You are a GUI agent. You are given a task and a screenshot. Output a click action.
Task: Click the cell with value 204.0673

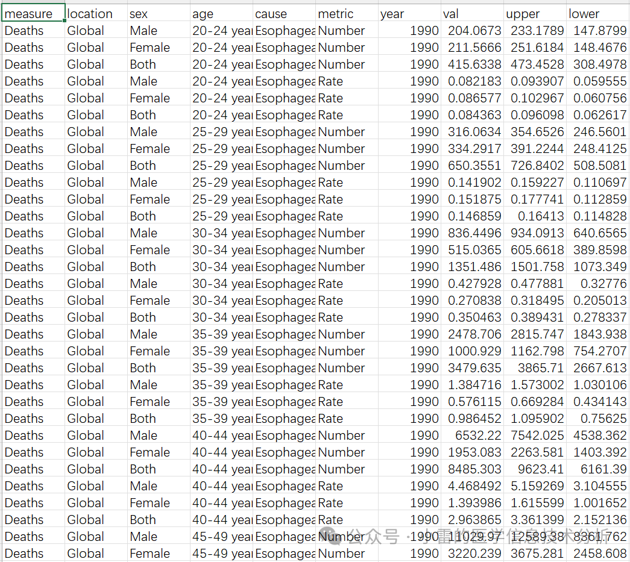tap(472, 31)
